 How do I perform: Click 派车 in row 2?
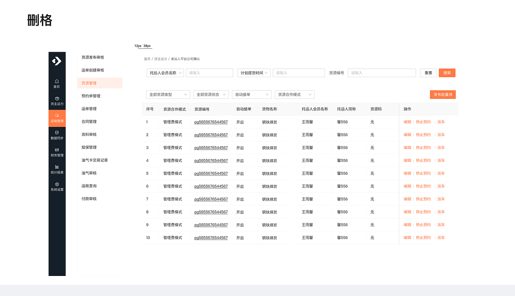pyautogui.click(x=441, y=135)
